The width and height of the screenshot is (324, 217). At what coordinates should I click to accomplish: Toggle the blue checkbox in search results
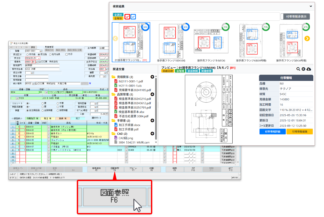click(x=133, y=17)
